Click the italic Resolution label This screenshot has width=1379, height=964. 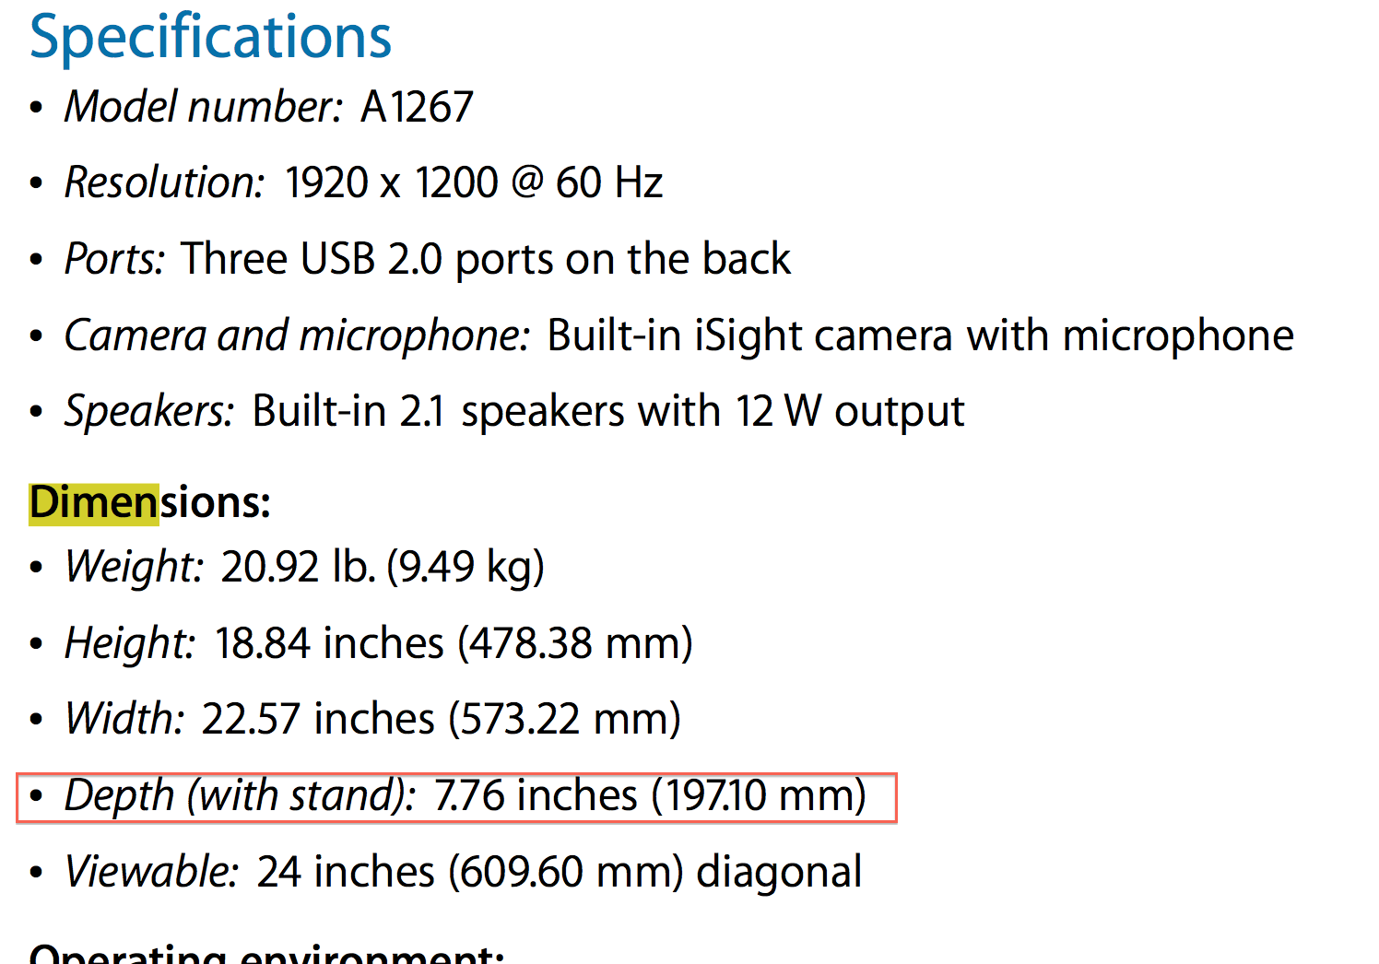tap(164, 182)
